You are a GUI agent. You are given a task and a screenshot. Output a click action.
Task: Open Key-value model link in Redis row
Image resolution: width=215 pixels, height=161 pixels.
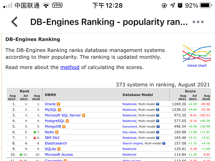(x=129, y=132)
